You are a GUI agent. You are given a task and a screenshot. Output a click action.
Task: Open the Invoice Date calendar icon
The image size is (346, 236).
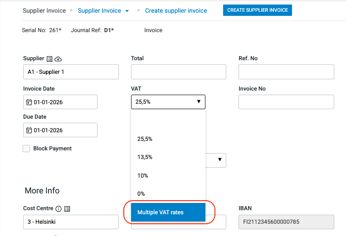tap(29, 102)
